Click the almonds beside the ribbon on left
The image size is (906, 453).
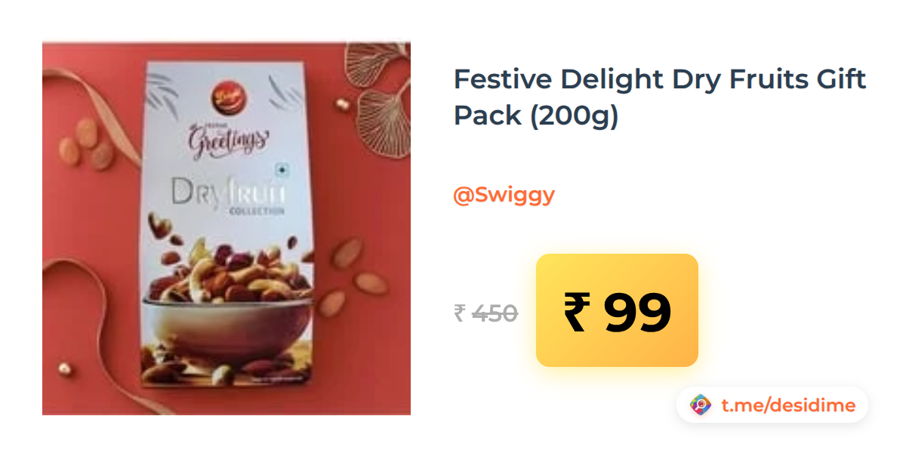click(87, 143)
